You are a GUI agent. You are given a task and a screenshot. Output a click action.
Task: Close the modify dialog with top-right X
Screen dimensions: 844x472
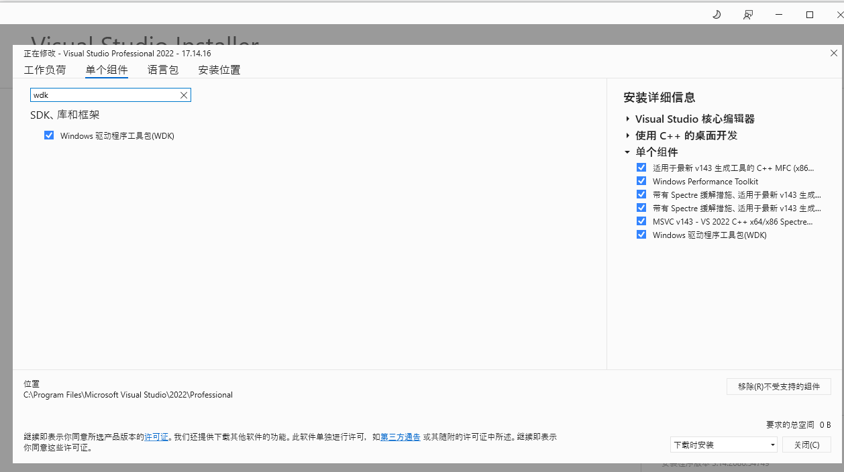[834, 53]
